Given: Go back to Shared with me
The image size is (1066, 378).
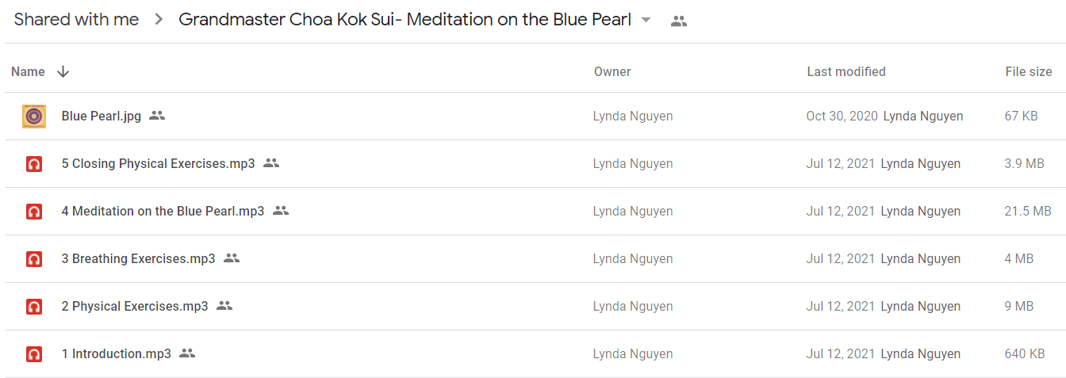Looking at the screenshot, I should (x=76, y=20).
